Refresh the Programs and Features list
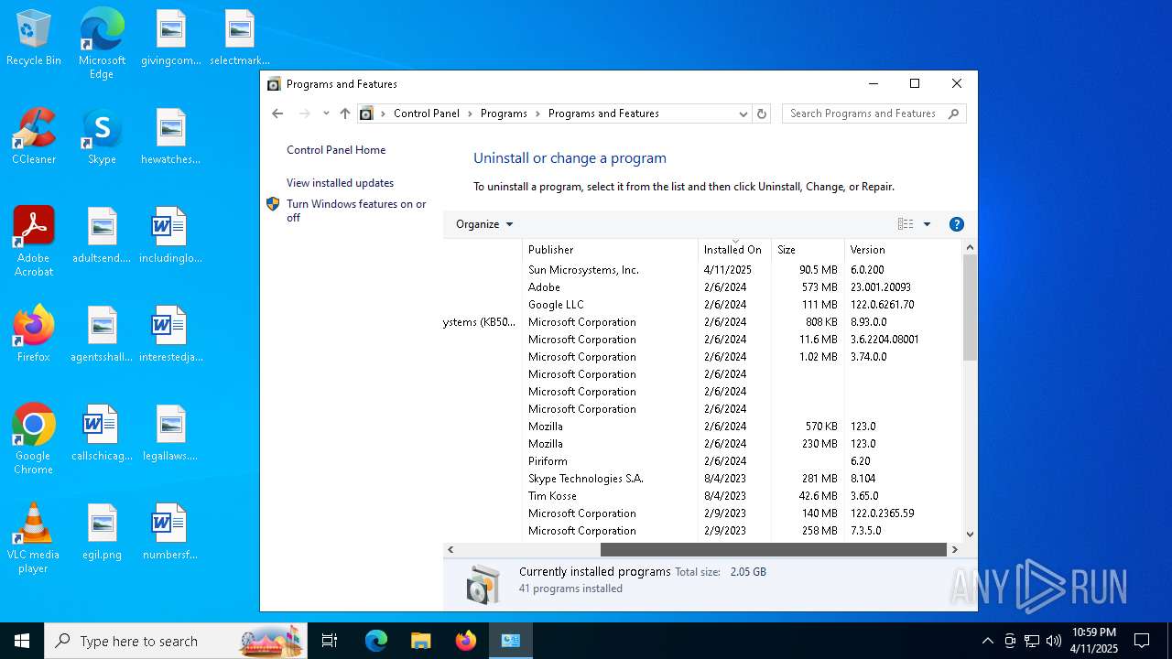This screenshot has width=1172, height=659. coord(762,113)
